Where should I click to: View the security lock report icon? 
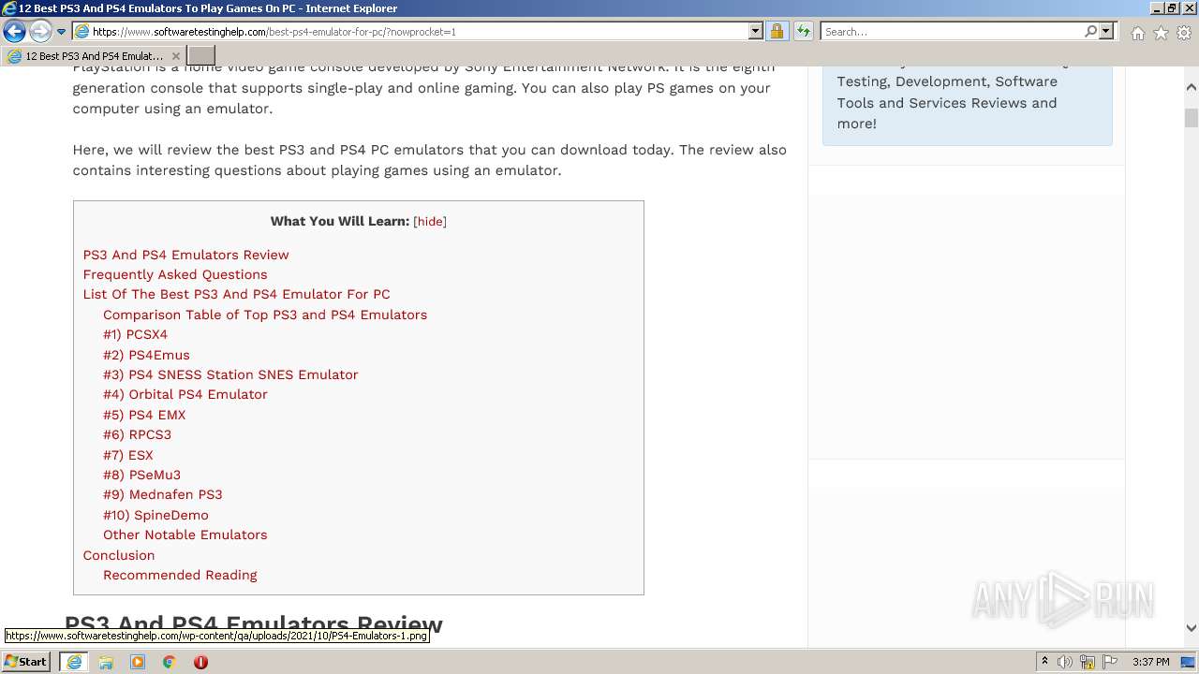point(777,32)
